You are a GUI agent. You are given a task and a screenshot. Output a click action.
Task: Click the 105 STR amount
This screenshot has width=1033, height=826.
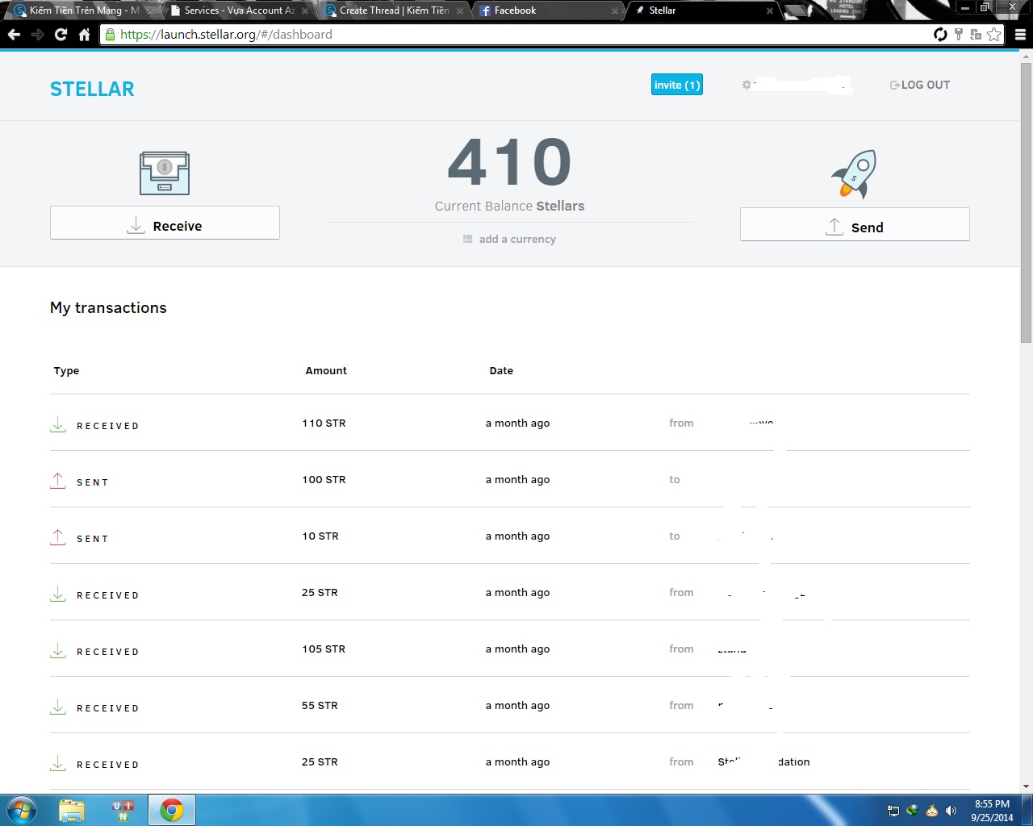coord(324,649)
